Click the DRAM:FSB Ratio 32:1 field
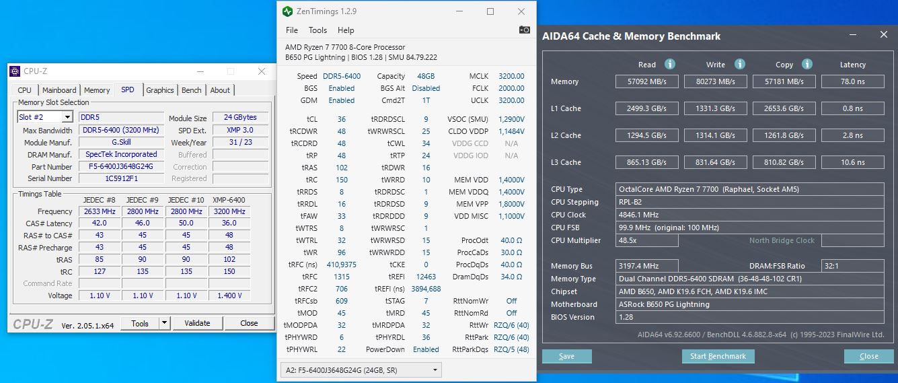Screen dimensions: 898x383 pos(853,266)
